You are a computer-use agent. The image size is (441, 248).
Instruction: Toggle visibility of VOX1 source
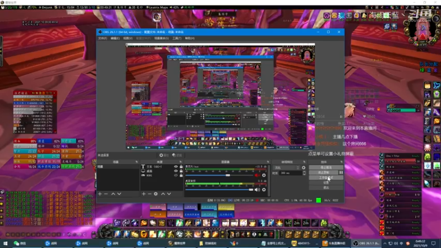click(176, 175)
